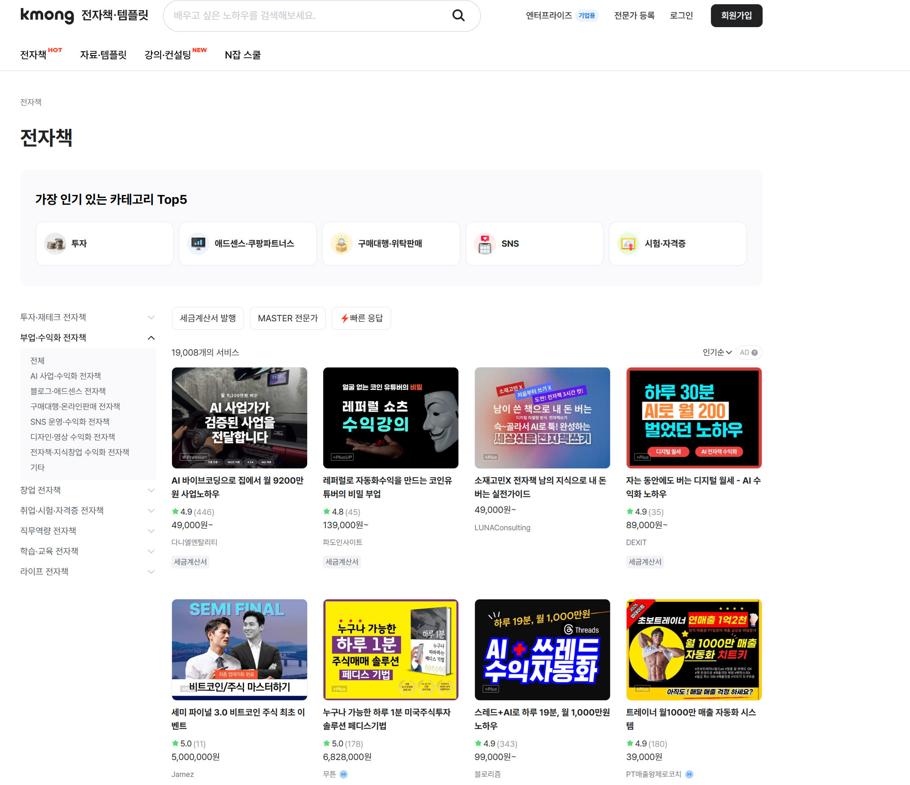Image resolution: width=910 pixels, height=785 pixels.
Task: Toggle the 세금계산서 발행 filter
Action: pos(208,318)
